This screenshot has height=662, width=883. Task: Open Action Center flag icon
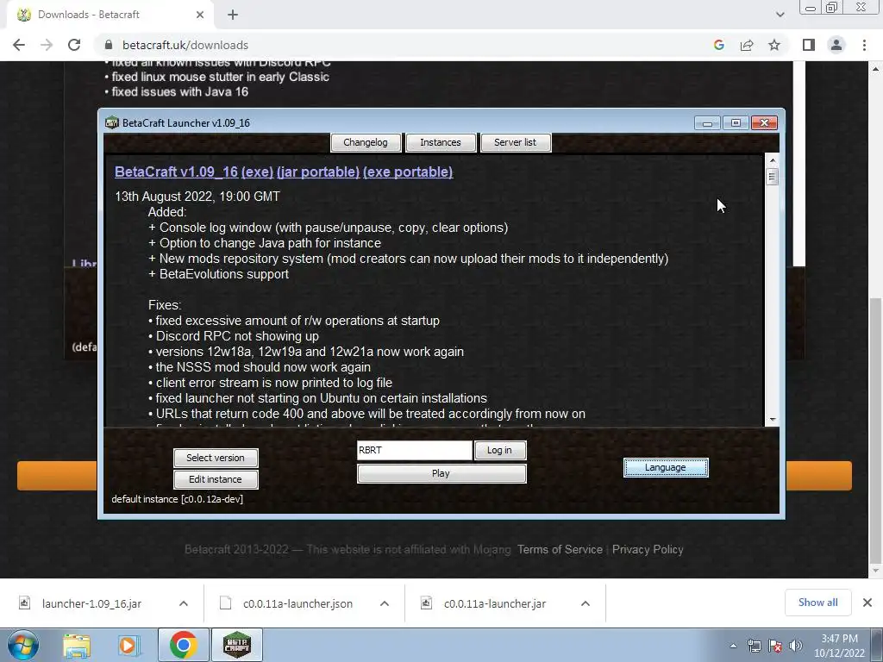point(775,646)
